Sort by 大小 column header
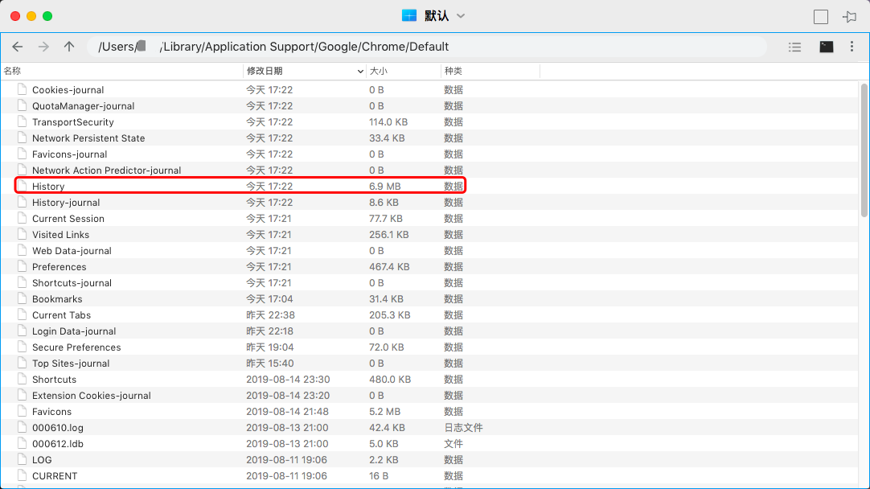Image resolution: width=870 pixels, height=489 pixels. 379,71
